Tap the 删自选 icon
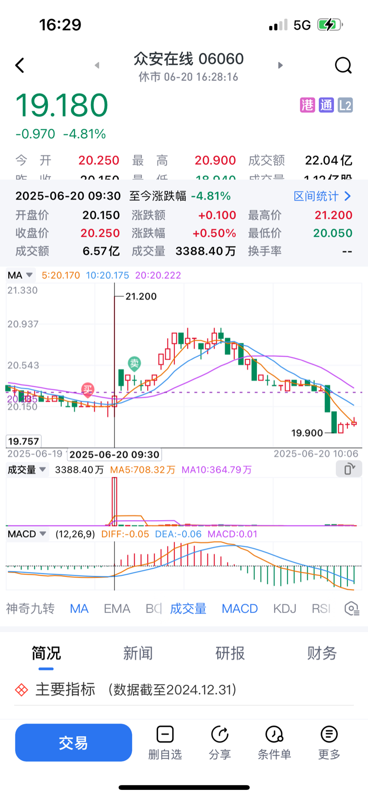The height and width of the screenshot is (798, 368). [165, 734]
